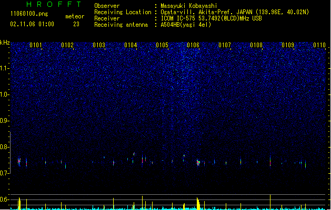This screenshot has width=331, height=210.
Task: Click the 0.7 kHz axis label
Action: (4, 173)
